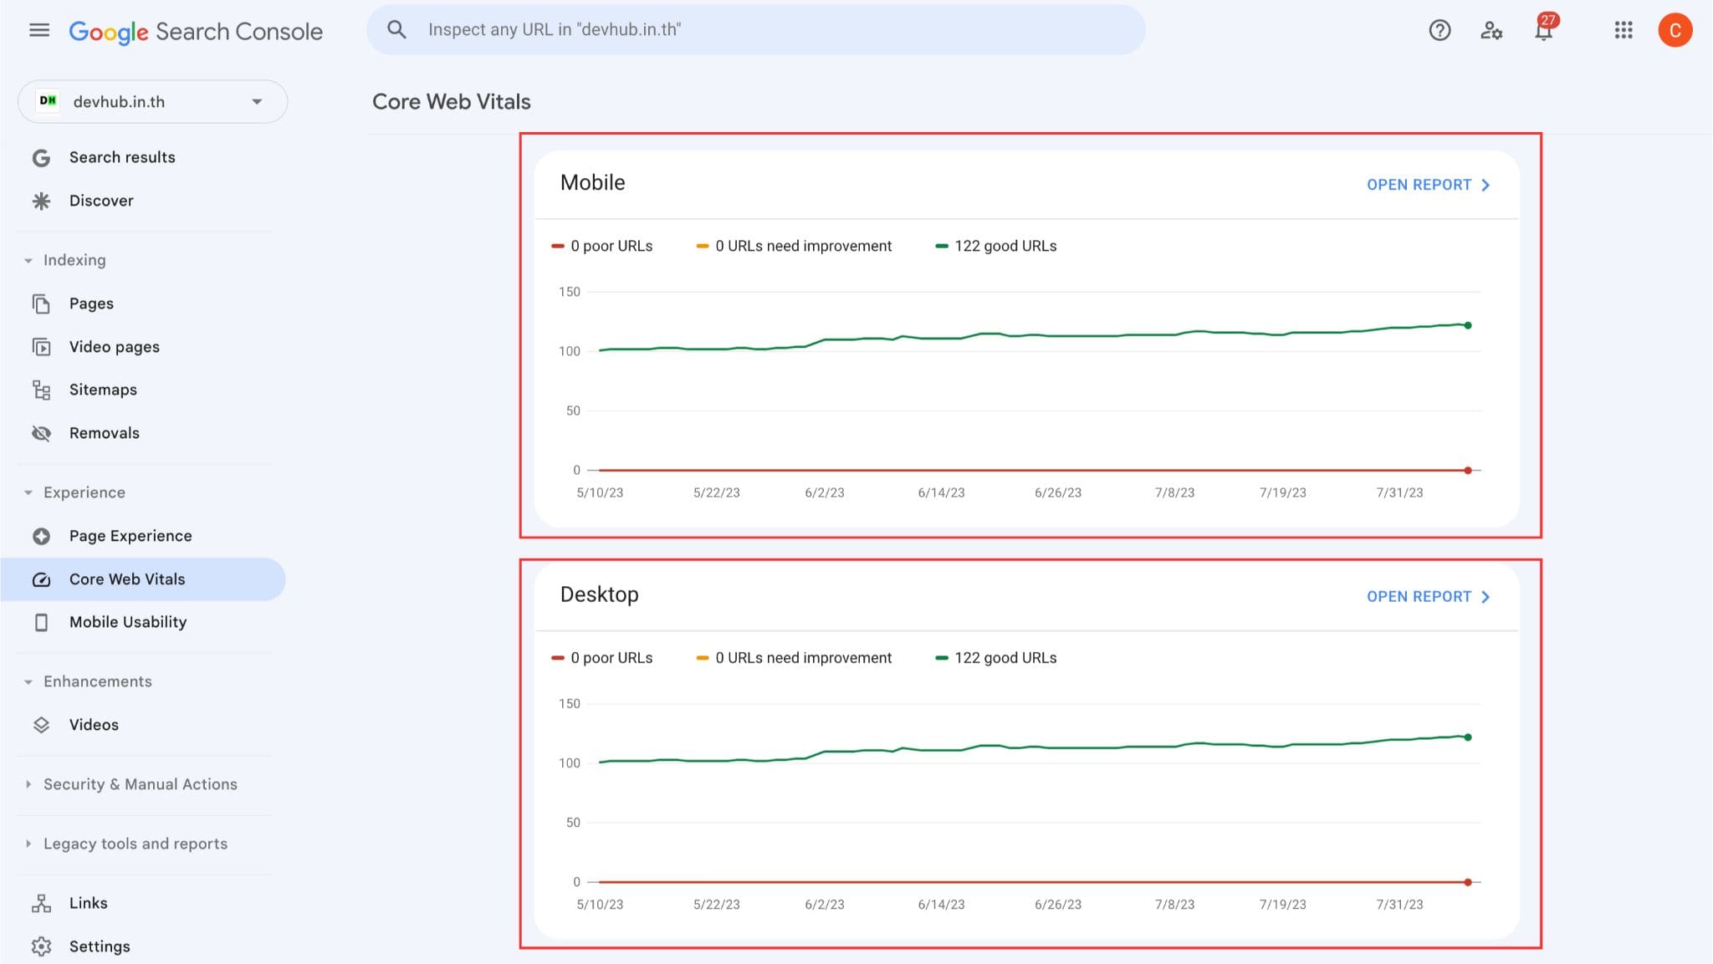Click the Page Experience plus-circle icon
1713x964 pixels.
point(41,536)
